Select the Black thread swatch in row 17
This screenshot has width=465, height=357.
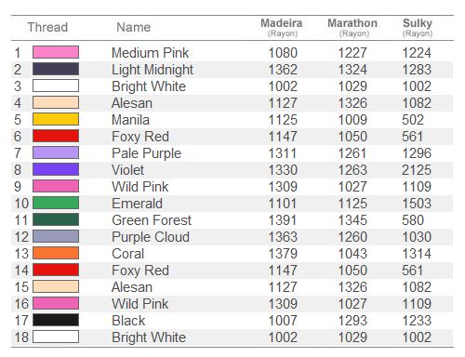tap(56, 320)
